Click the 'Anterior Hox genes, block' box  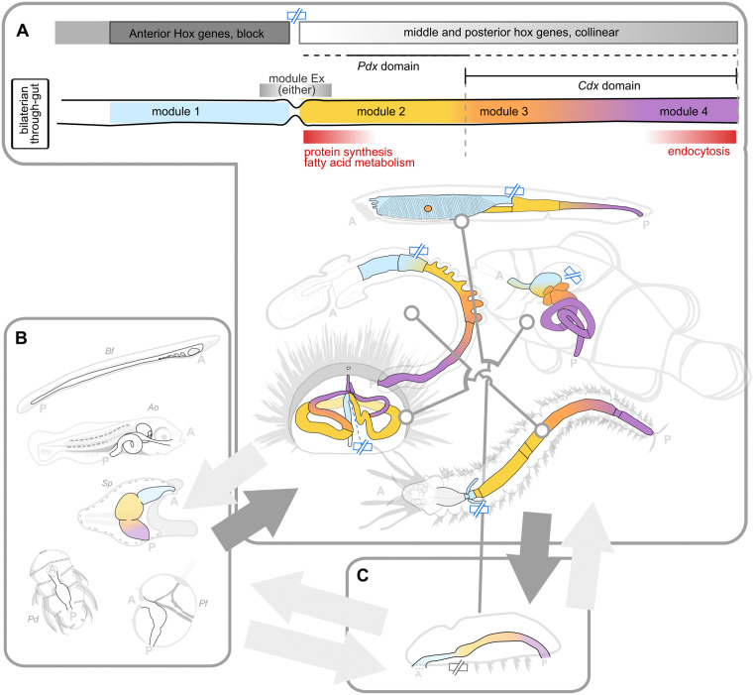pyautogui.click(x=199, y=33)
